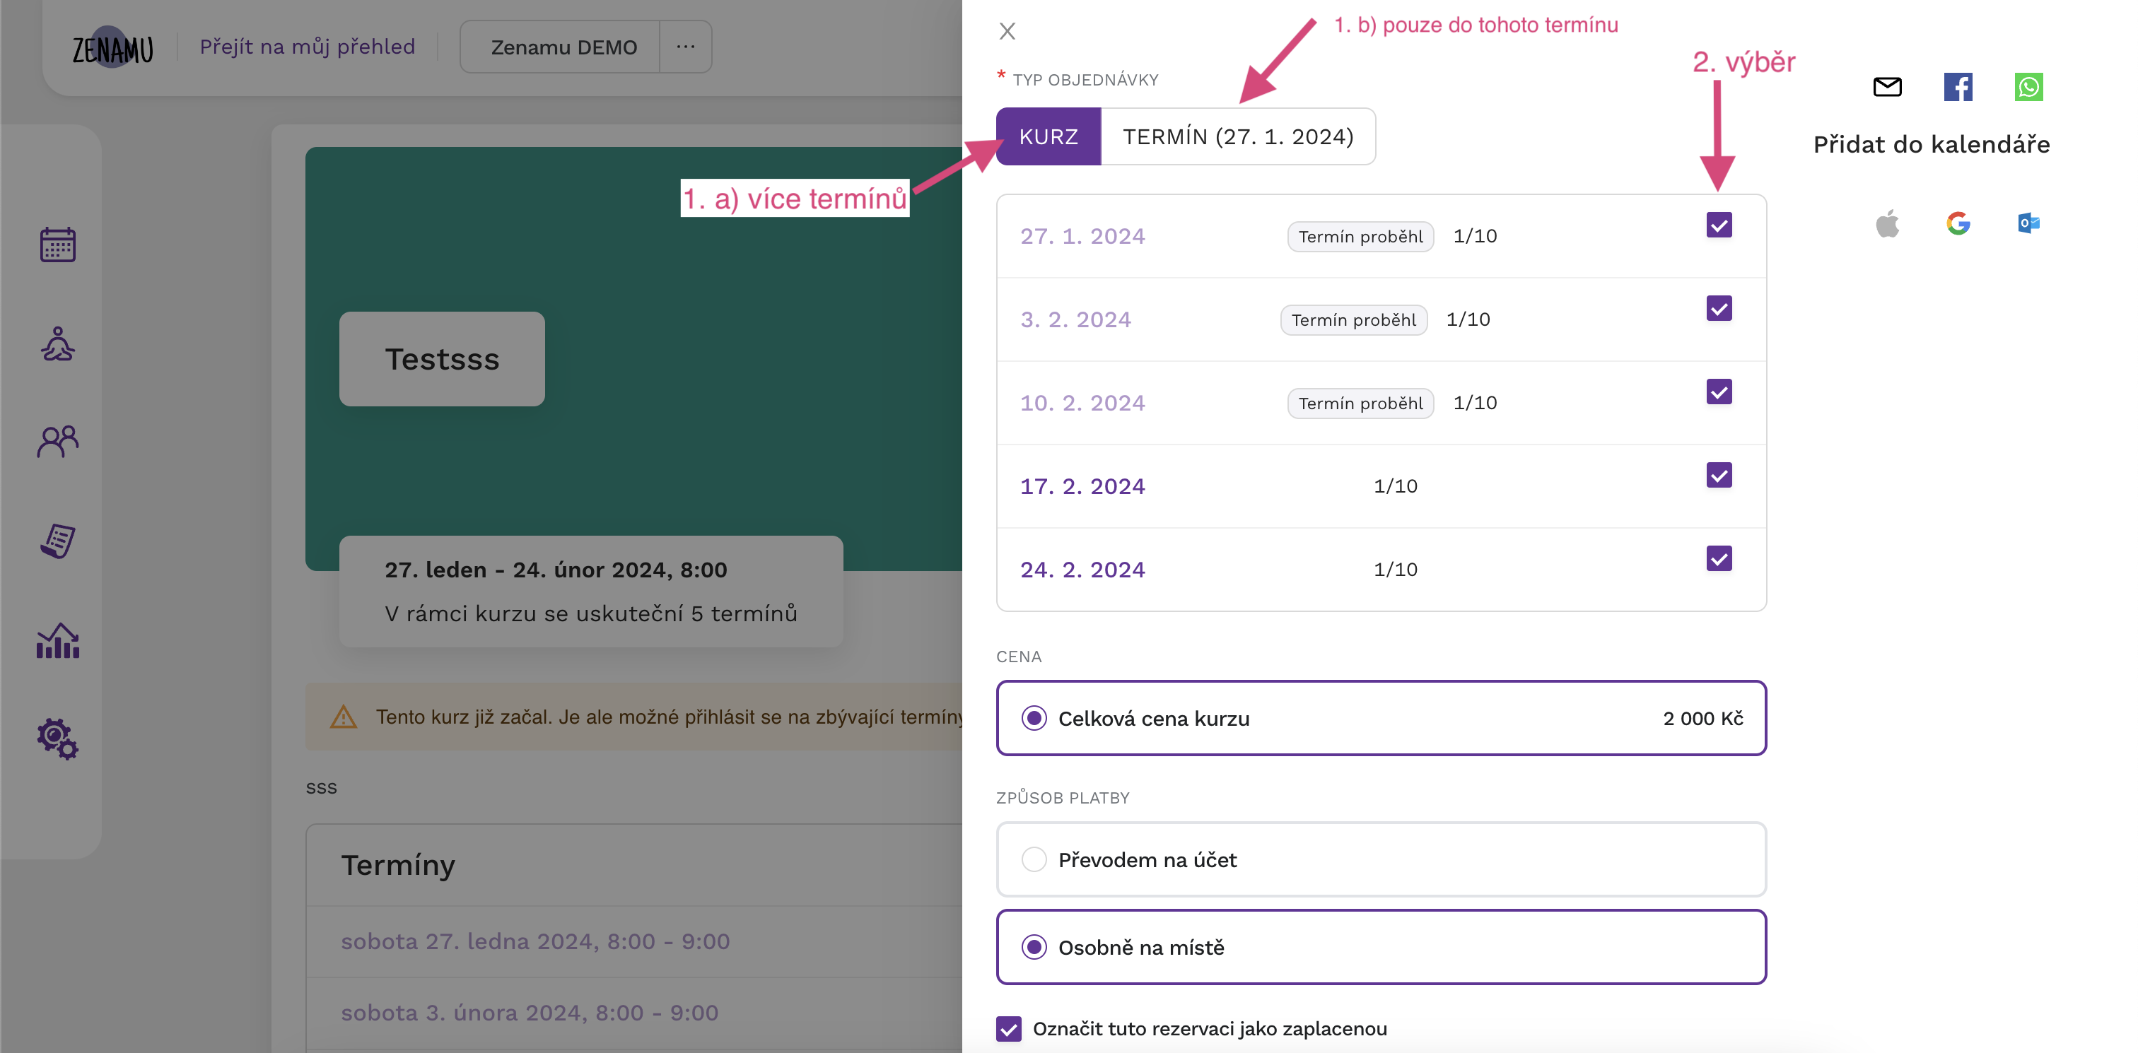This screenshot has height=1053, width=2138.
Task: Click the Přidat do kalendáře heading
Action: coord(1932,144)
